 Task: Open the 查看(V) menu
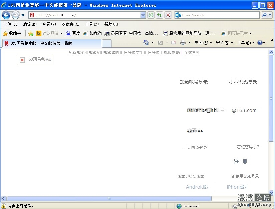48,24
